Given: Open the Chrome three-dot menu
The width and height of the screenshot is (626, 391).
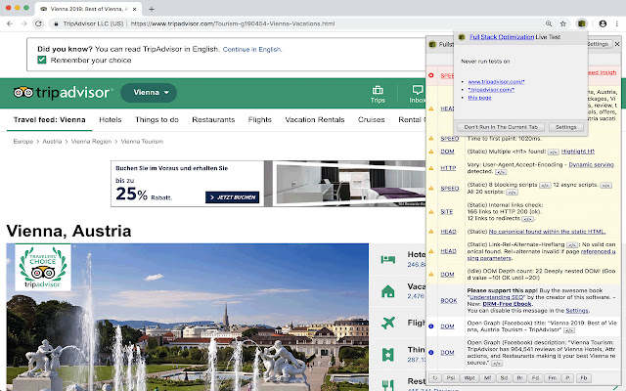Looking at the screenshot, I should tap(618, 23).
